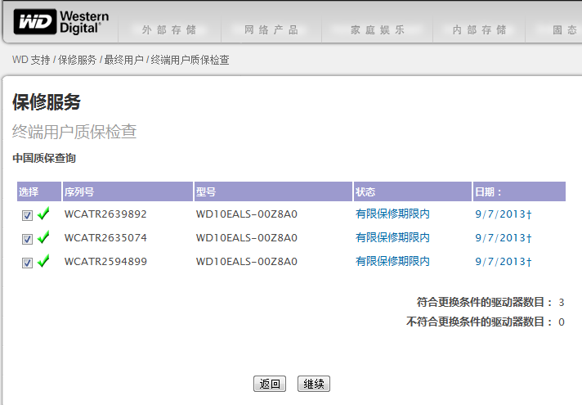Go to 保修服务 breadcrumb link
This screenshot has height=405, width=582.
click(77, 60)
